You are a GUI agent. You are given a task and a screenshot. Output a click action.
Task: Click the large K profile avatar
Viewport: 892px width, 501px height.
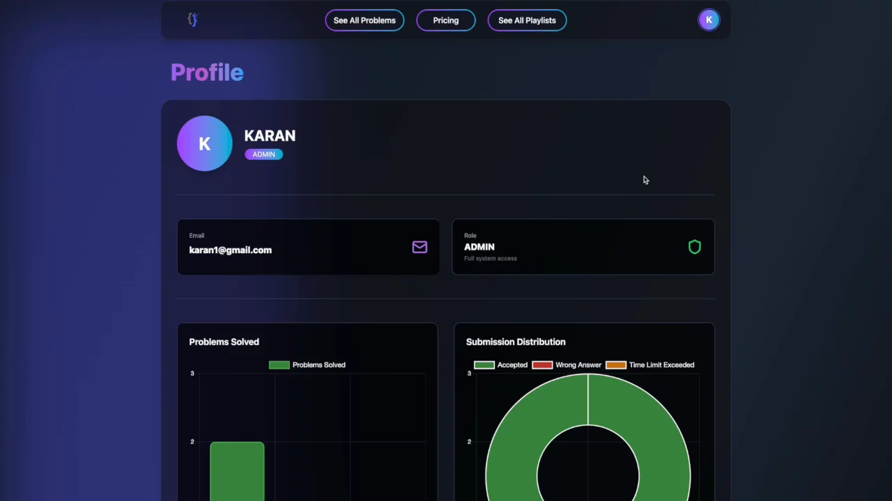204,143
